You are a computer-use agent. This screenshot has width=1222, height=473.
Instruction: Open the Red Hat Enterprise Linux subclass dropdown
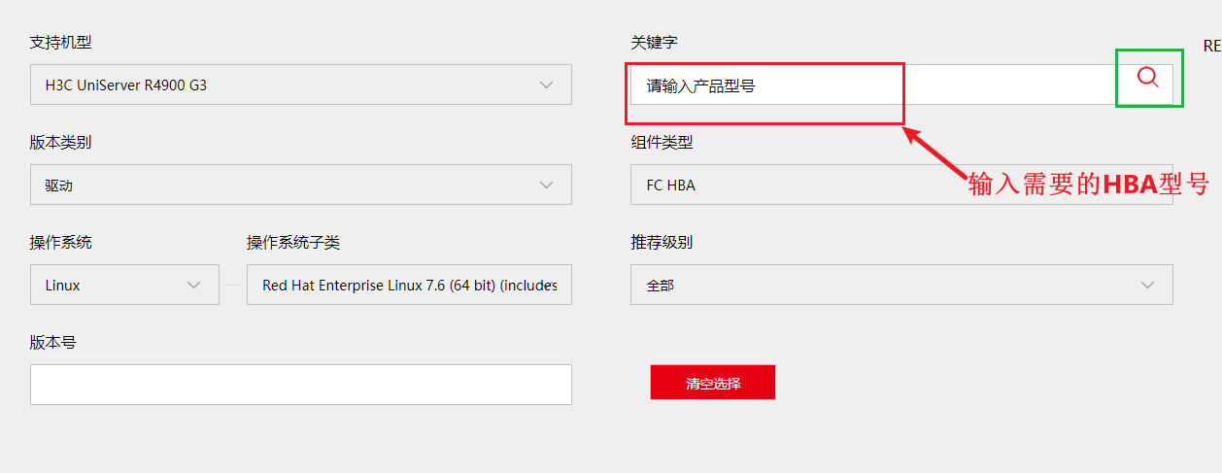[409, 286]
